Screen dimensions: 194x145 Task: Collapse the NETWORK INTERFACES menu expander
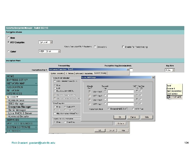coord(36,92)
